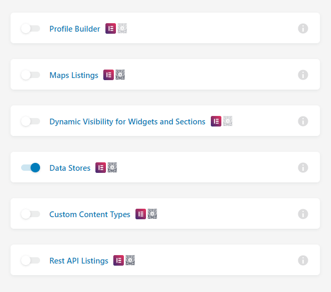Click the block editor icon beside Rest API Listings
The height and width of the screenshot is (292, 331).
tap(130, 260)
